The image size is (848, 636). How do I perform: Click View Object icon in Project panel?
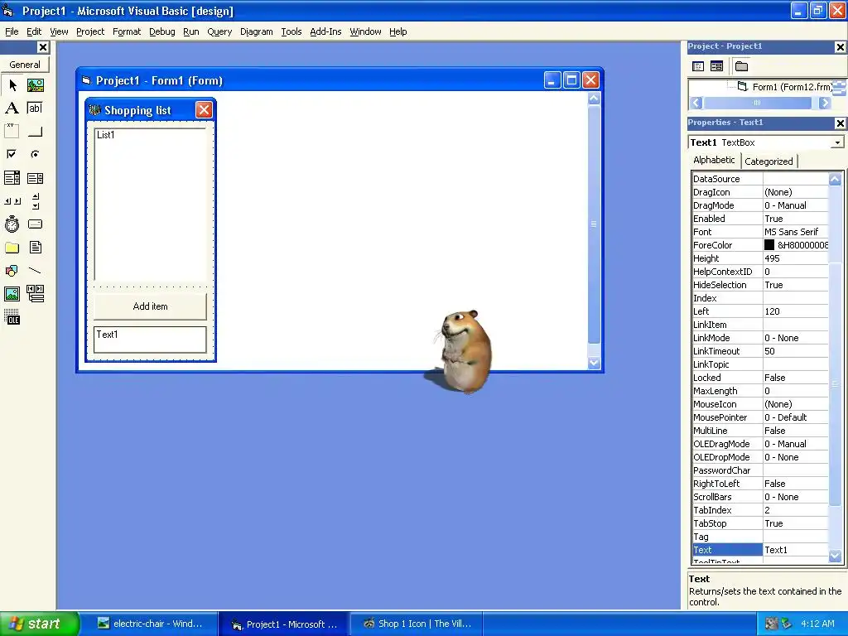coord(716,66)
